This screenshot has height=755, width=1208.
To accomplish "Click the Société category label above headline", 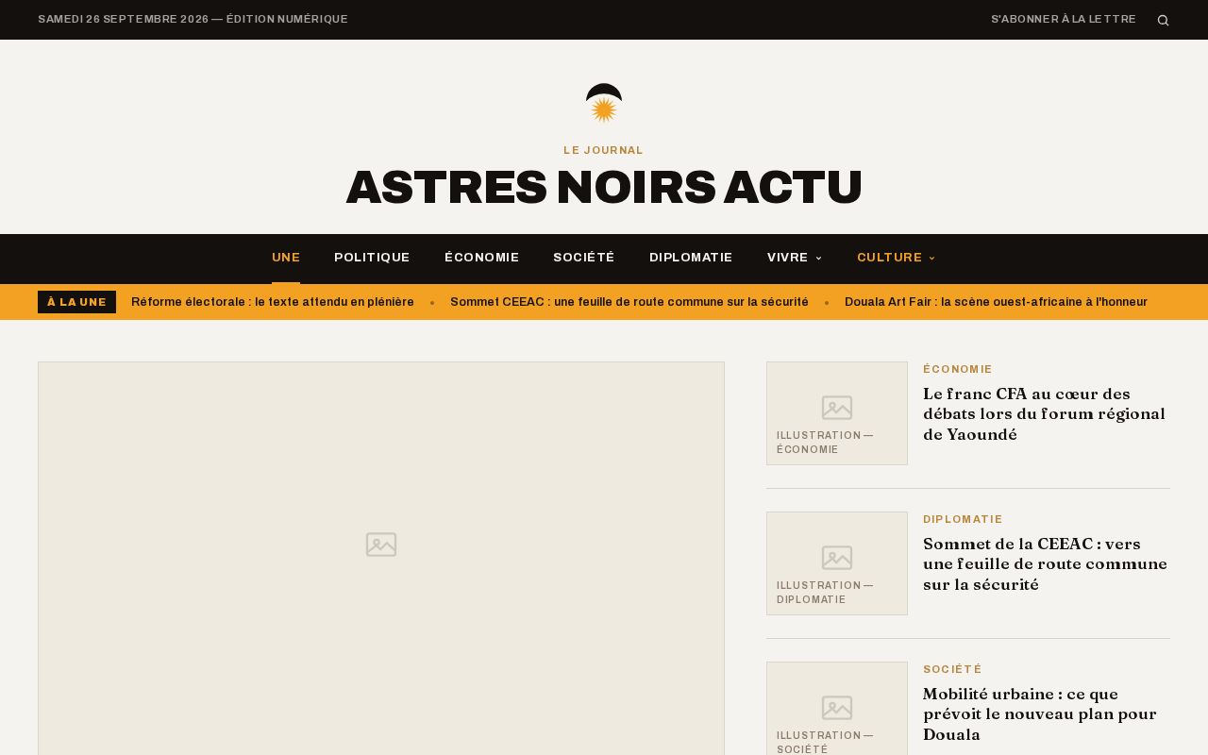I will [952, 669].
